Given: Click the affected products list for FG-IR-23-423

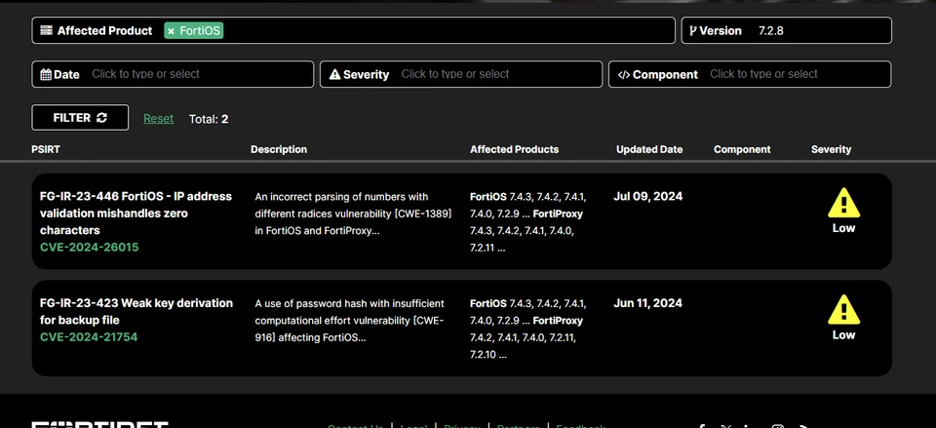Looking at the screenshot, I should click(x=528, y=329).
